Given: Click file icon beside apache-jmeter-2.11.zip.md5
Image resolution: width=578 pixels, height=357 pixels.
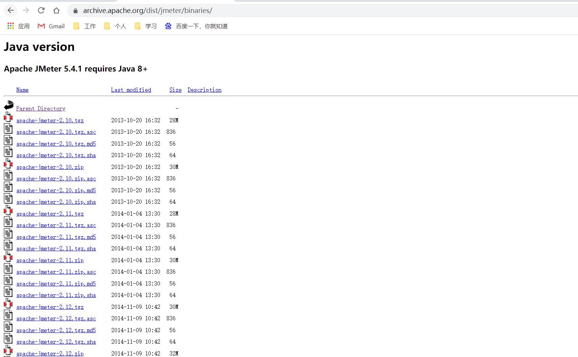Looking at the screenshot, I should pyautogui.click(x=8, y=280).
